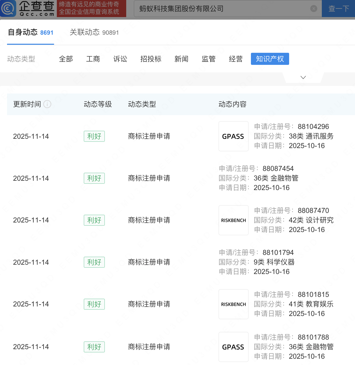Open GPASS trademark thumbnail for 88104296
This screenshot has width=355, height=365.
coord(233,136)
